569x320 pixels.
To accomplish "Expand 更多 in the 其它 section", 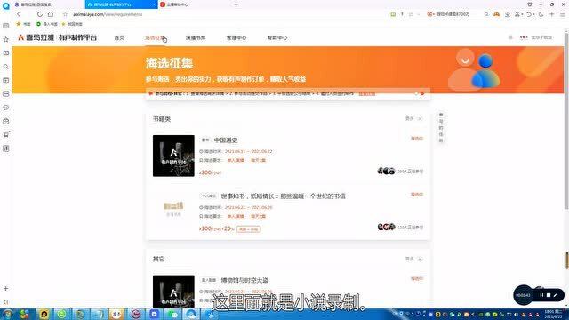I will pos(413,259).
